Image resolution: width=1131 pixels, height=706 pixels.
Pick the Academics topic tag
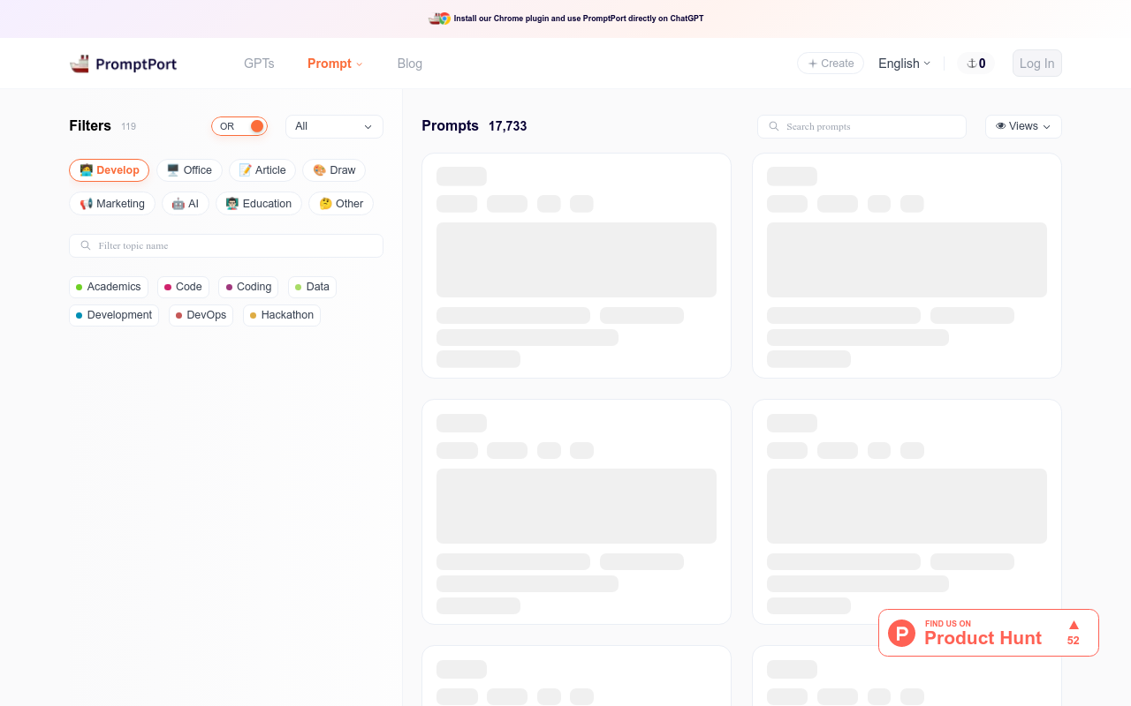109,287
